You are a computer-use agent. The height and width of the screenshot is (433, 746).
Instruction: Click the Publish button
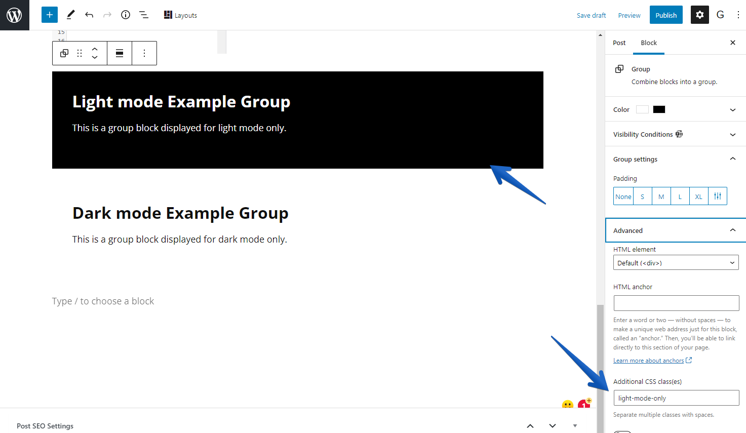click(665, 15)
